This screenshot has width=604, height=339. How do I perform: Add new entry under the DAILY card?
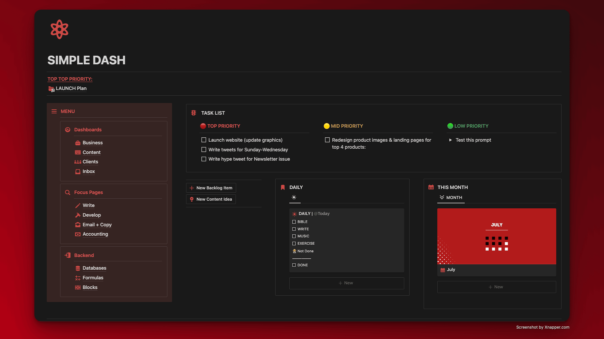tap(346, 283)
